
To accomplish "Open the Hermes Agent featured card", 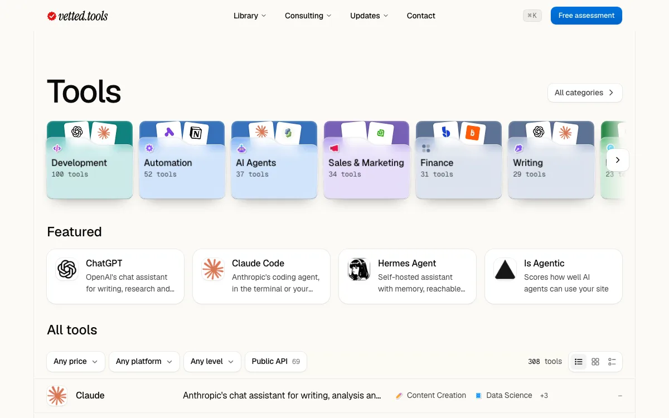I will [408, 276].
